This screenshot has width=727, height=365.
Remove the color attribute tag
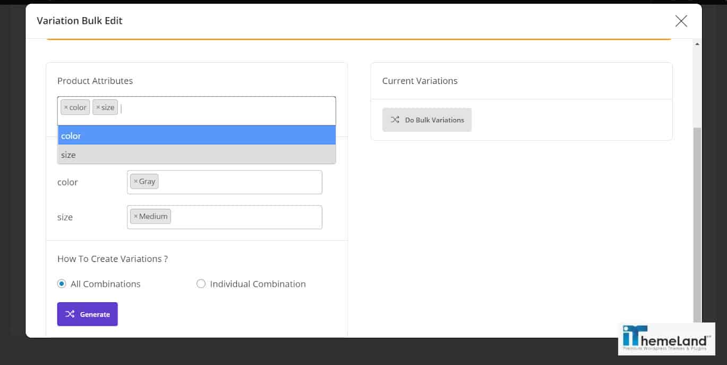66,107
